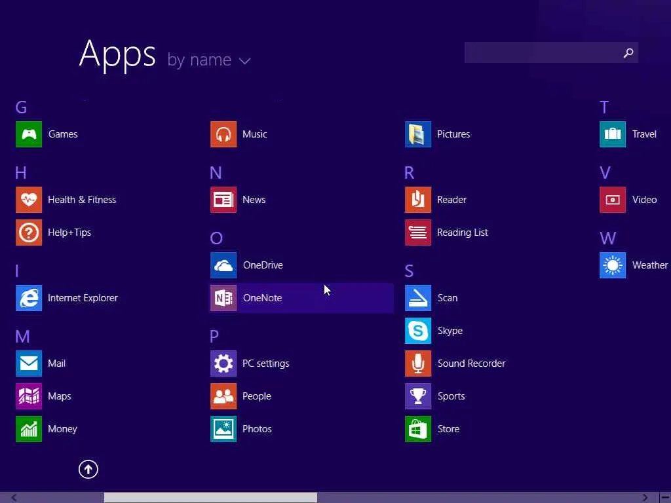Click the 'OneDrive' label
Viewport: 671px width, 503px height.
263,265
